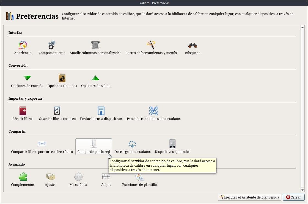Open Opciones de entrada green down-arrow icon
The width and height of the screenshot is (308, 204).
tap(27, 78)
